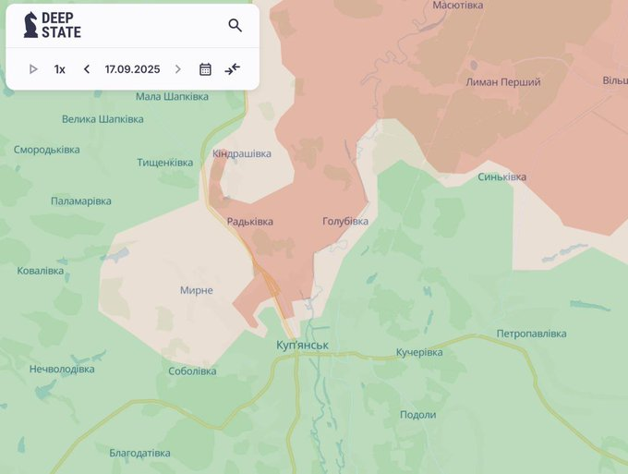Viewport: 628px width, 474px height.
Task: Select the Соболівка map label
Action: [x=192, y=371]
